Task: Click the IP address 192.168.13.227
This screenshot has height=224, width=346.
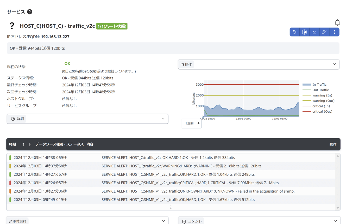Action: click(55, 37)
